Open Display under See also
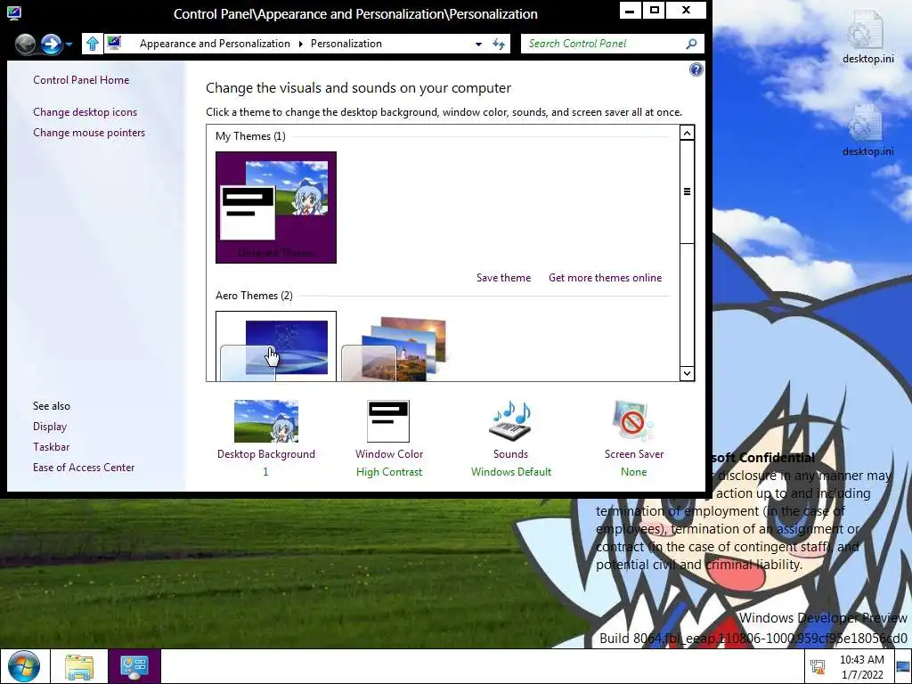Screen dimensions: 912x684 pos(50,427)
